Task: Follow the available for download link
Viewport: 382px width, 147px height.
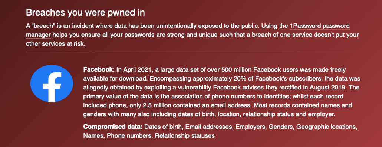Action: click(x=115, y=79)
